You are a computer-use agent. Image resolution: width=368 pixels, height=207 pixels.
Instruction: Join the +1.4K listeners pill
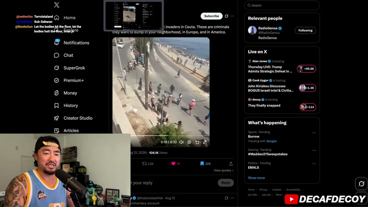pos(307,88)
